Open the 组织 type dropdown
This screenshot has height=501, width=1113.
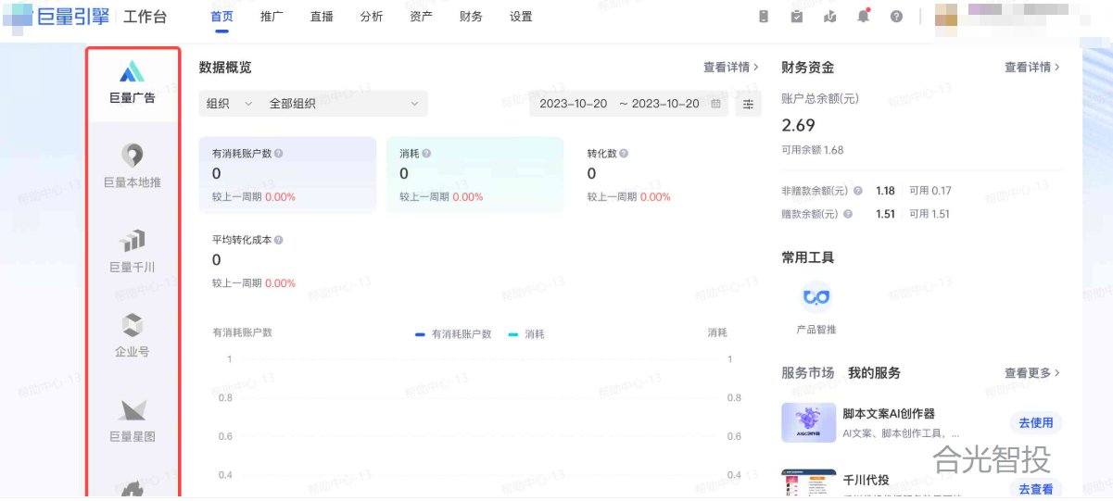[229, 104]
